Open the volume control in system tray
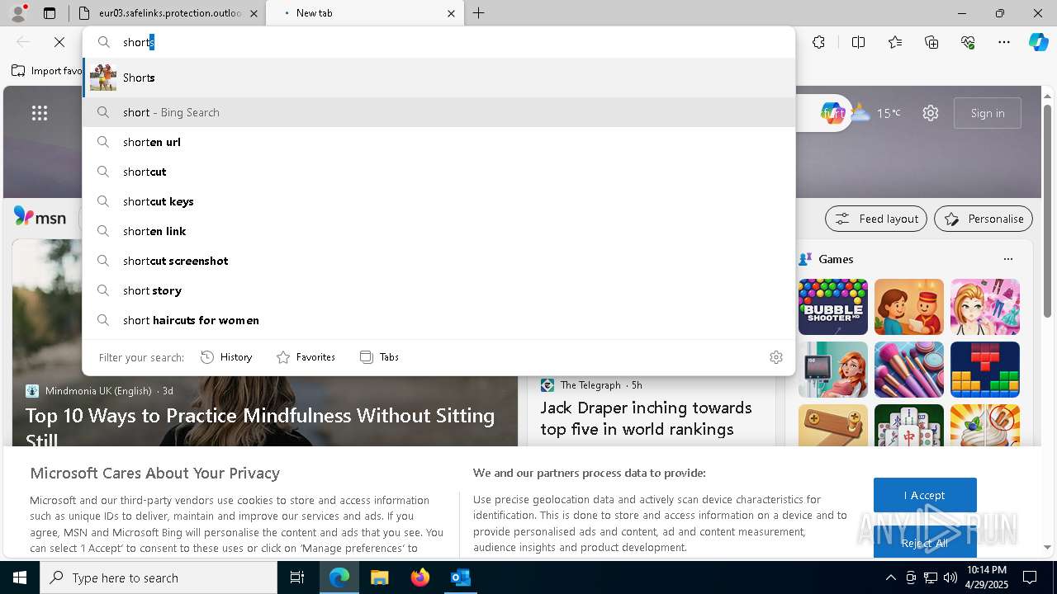 (x=950, y=577)
